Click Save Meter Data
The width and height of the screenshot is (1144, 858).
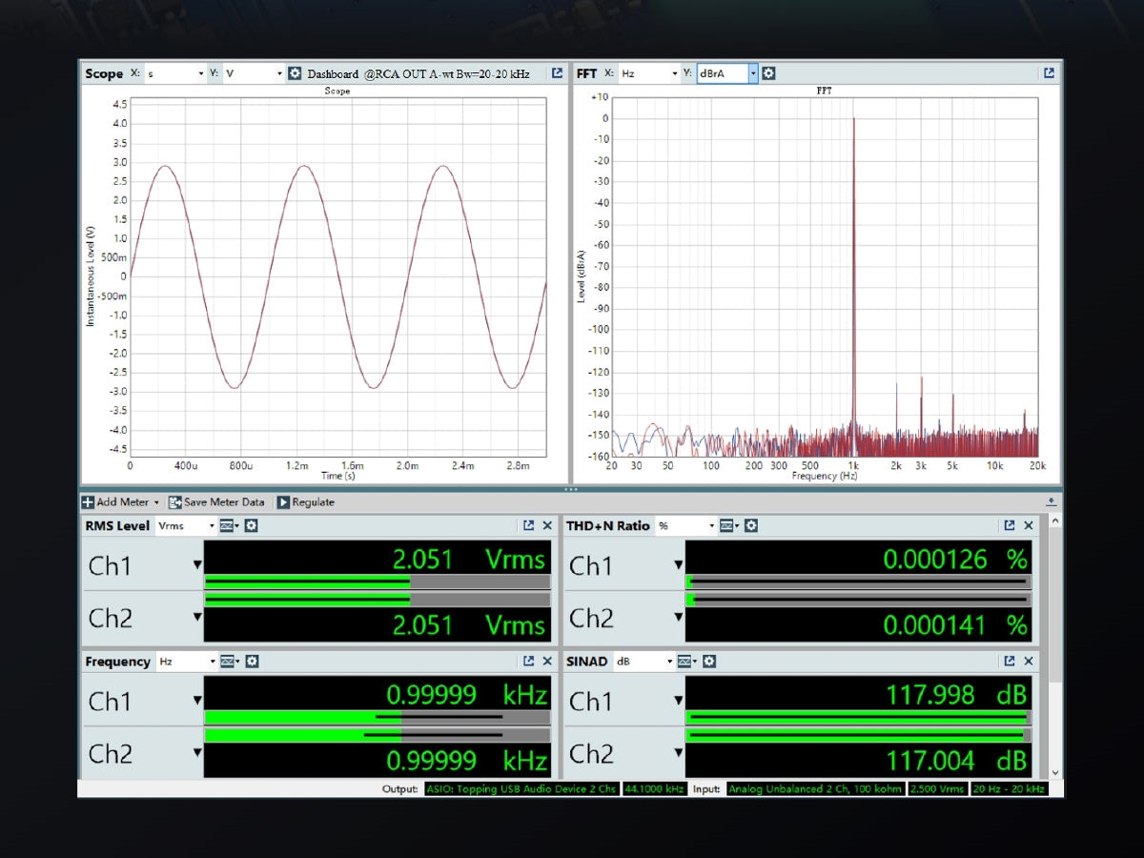point(216,502)
